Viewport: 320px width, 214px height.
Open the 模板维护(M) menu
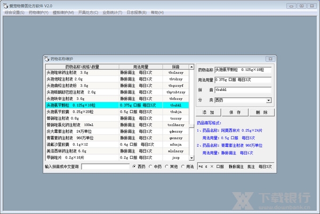coord(63,12)
